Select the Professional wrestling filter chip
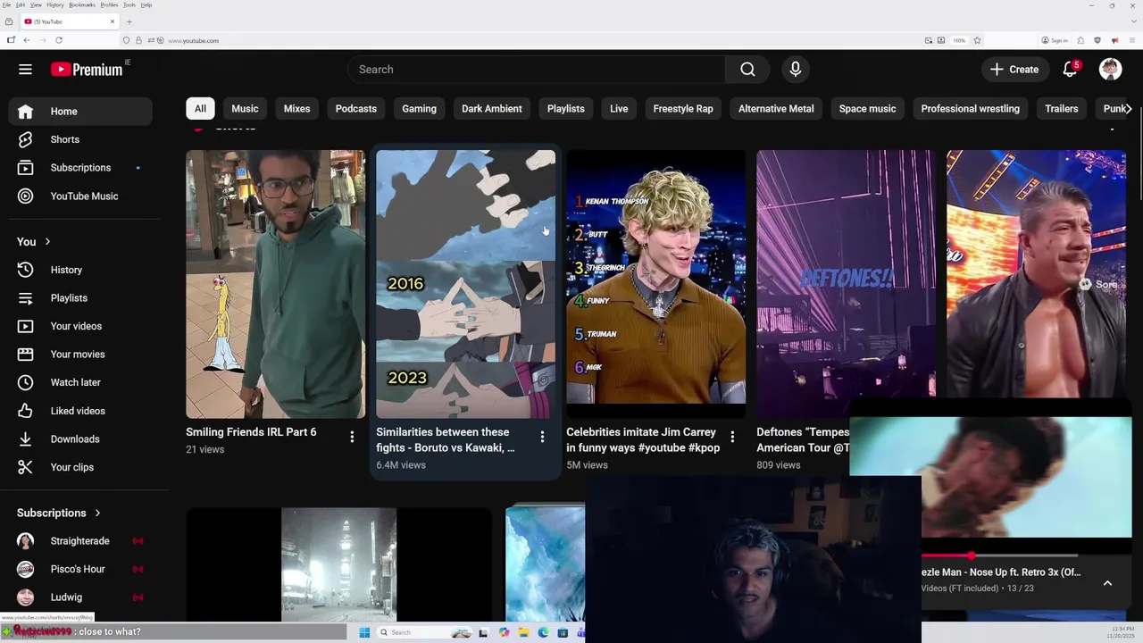1143x643 pixels. (x=970, y=109)
